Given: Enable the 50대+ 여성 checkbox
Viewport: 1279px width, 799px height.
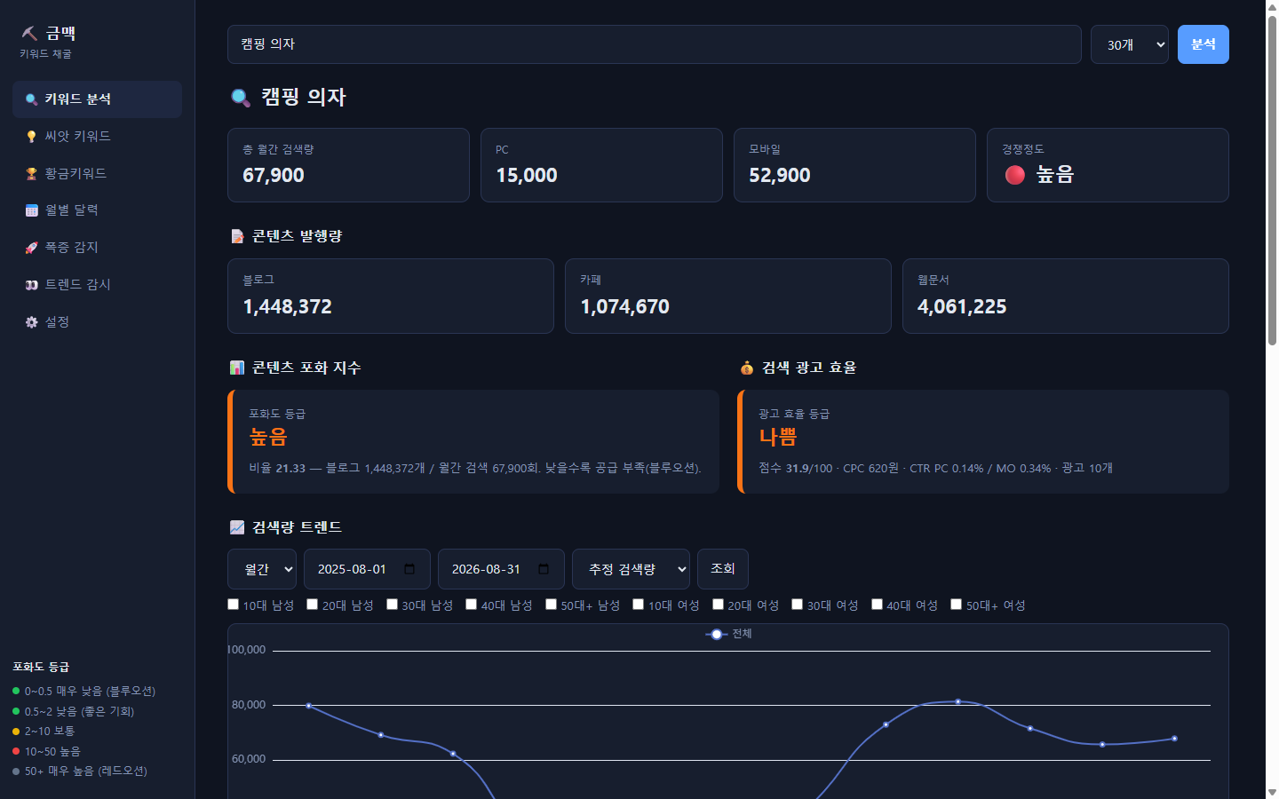Looking at the screenshot, I should click(x=957, y=605).
